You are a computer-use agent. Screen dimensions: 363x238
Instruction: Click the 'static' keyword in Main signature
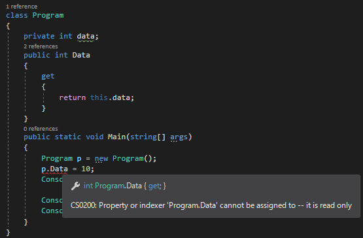coord(68,137)
